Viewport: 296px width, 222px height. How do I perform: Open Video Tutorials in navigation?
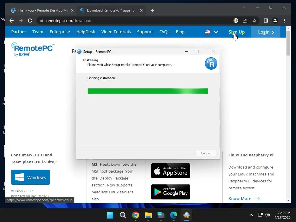[116, 32]
